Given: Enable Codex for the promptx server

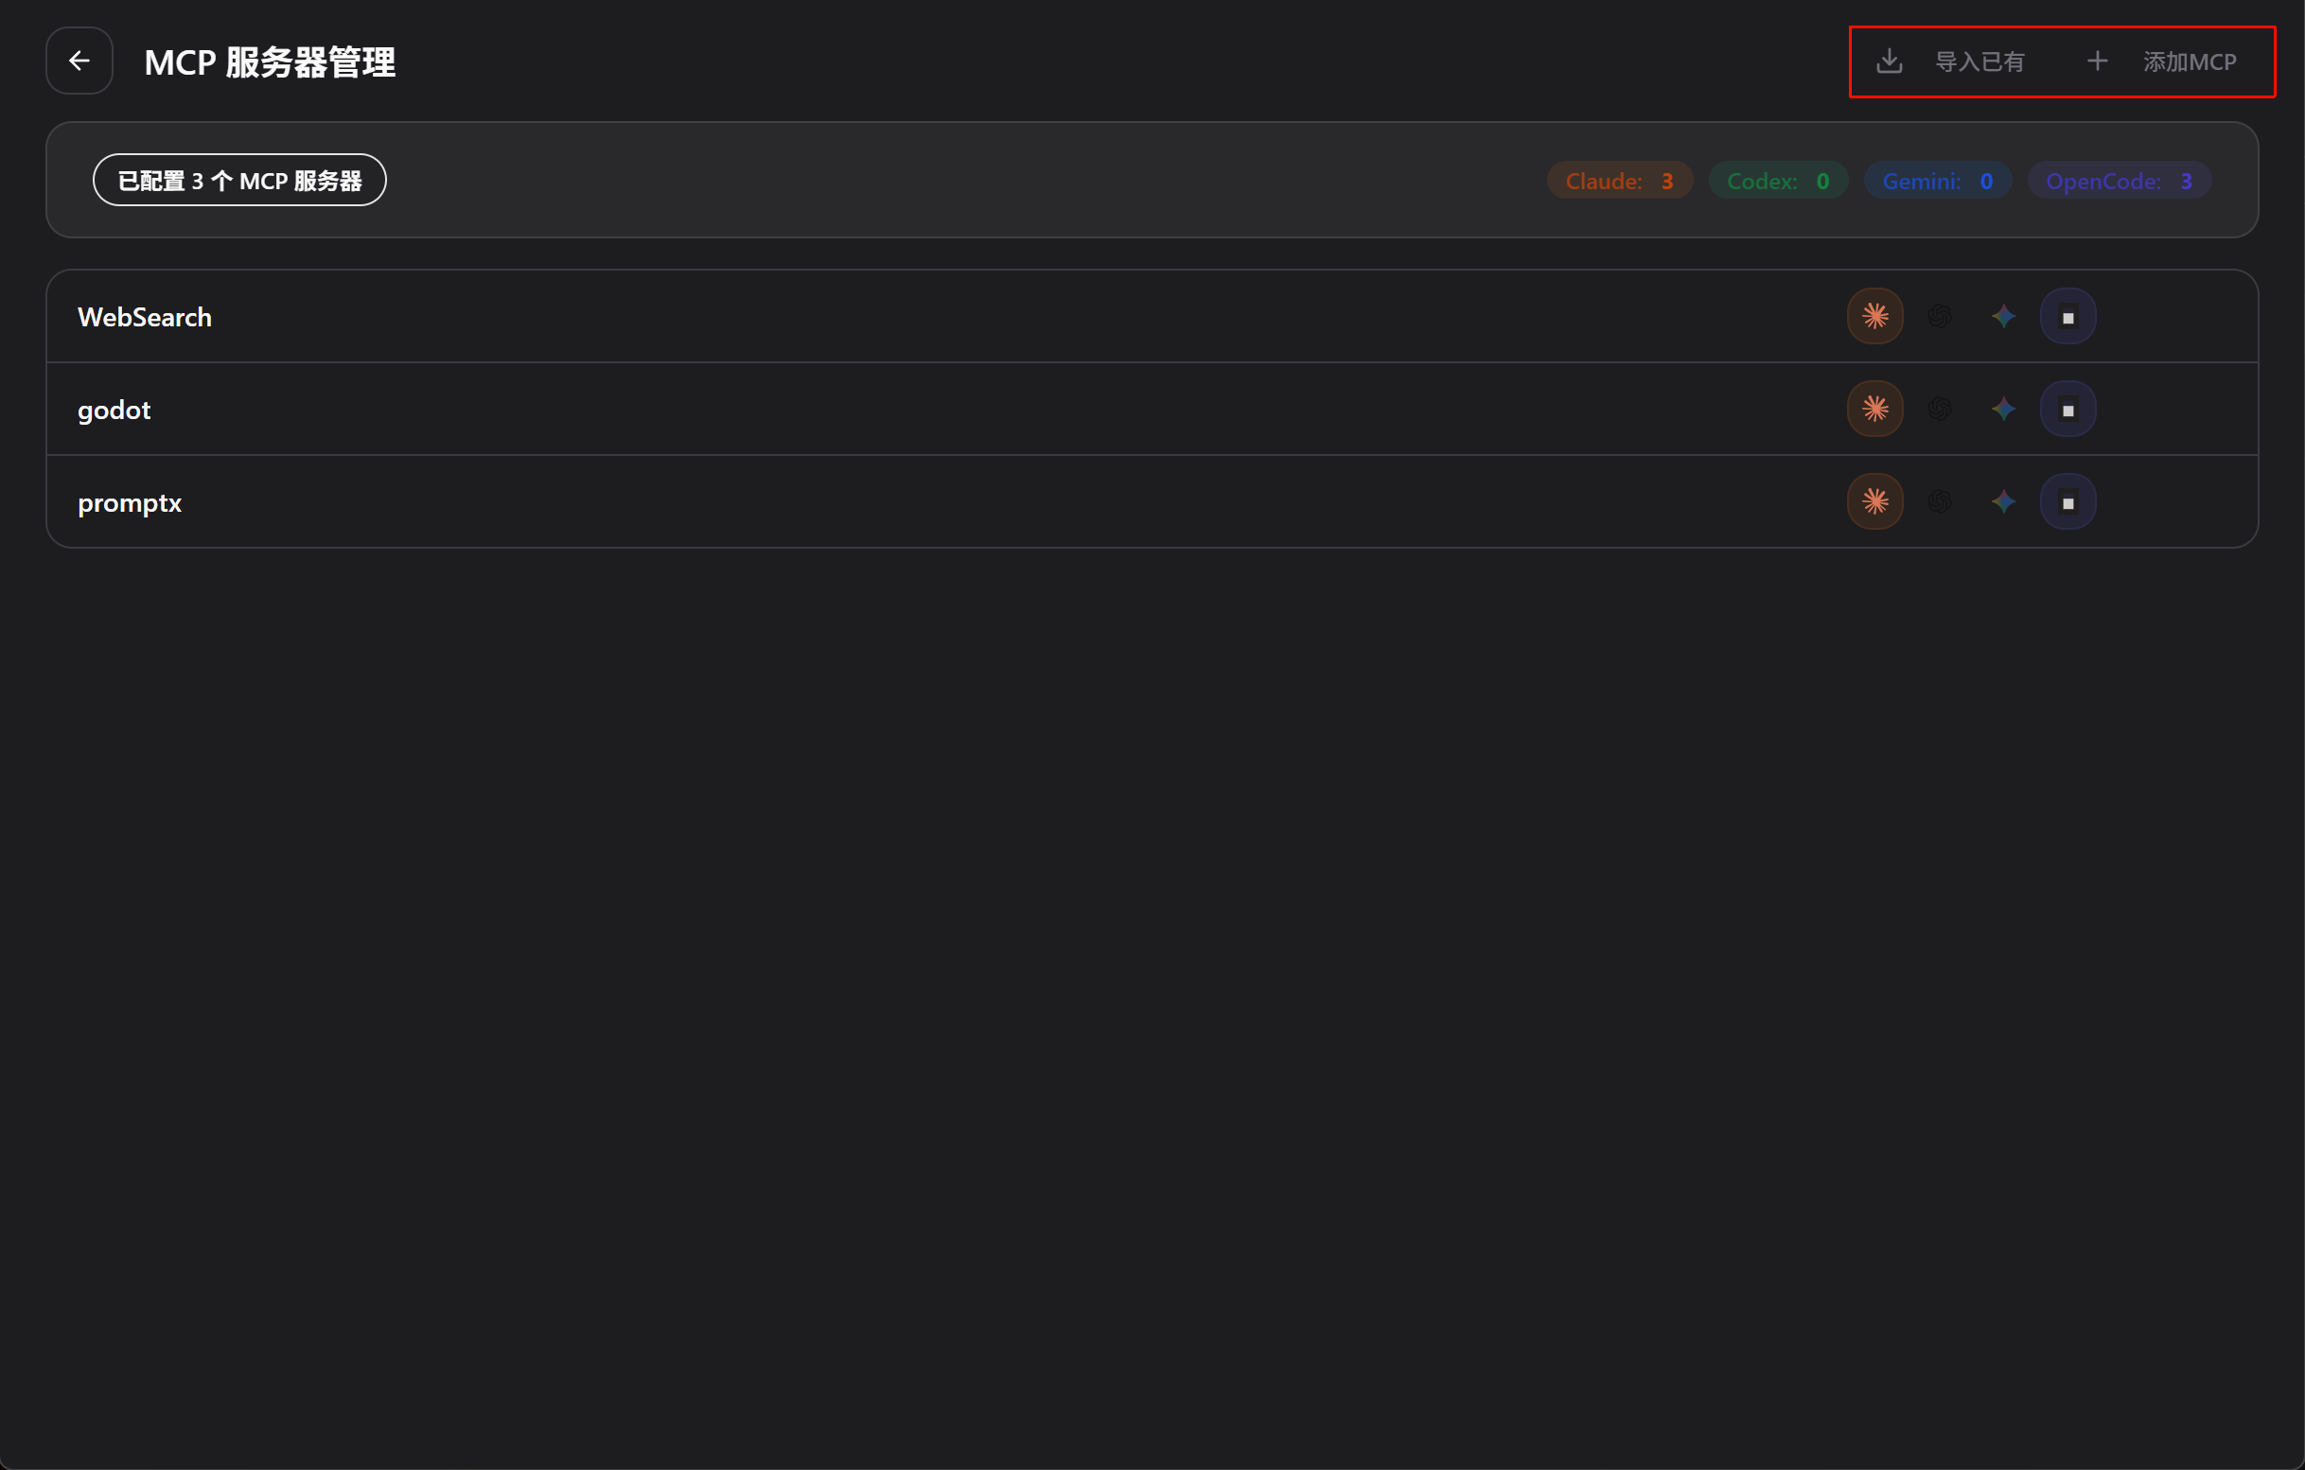Looking at the screenshot, I should 1940,502.
